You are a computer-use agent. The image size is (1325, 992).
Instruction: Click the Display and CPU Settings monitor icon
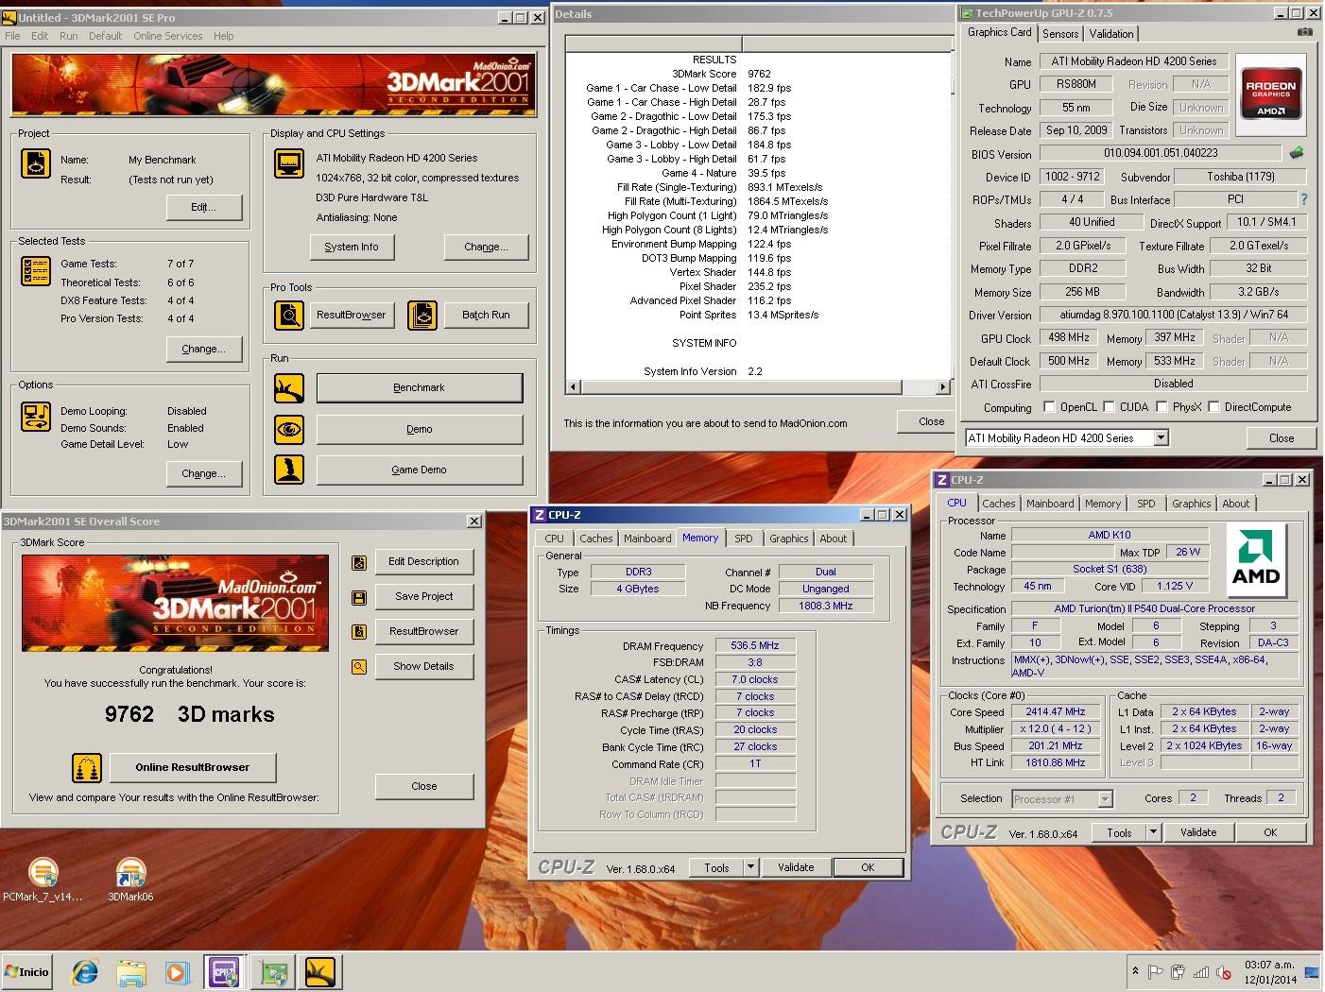(x=288, y=162)
